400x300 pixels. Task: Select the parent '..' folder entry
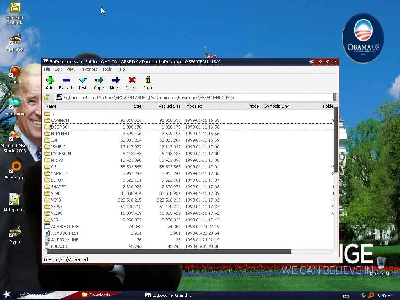tap(49, 114)
